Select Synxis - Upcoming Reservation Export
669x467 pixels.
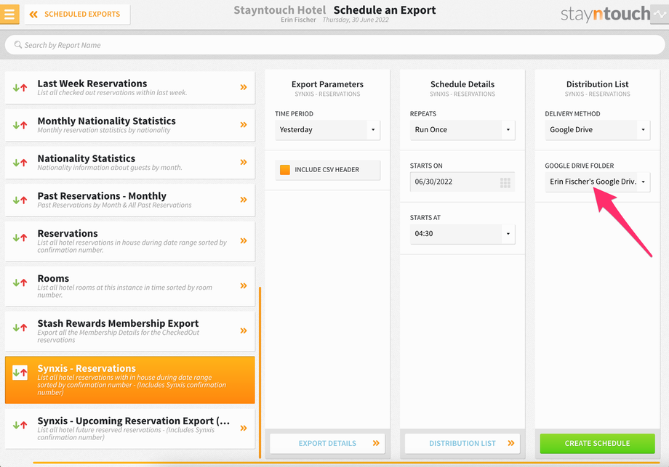(x=129, y=429)
